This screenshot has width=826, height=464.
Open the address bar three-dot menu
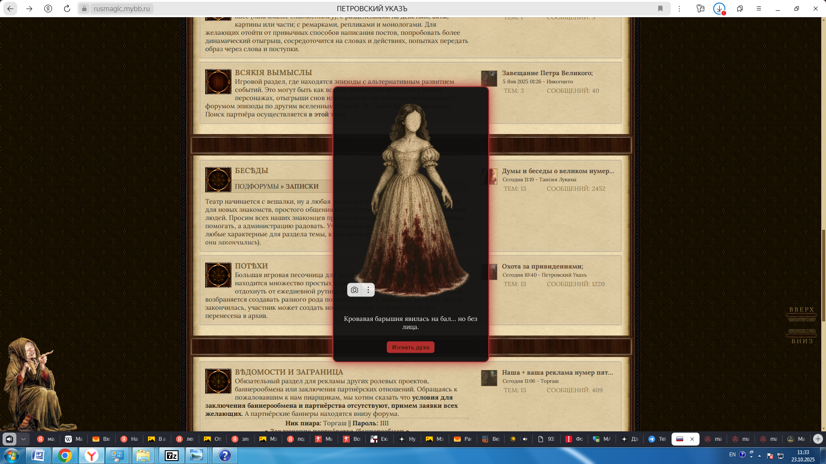pos(679,9)
